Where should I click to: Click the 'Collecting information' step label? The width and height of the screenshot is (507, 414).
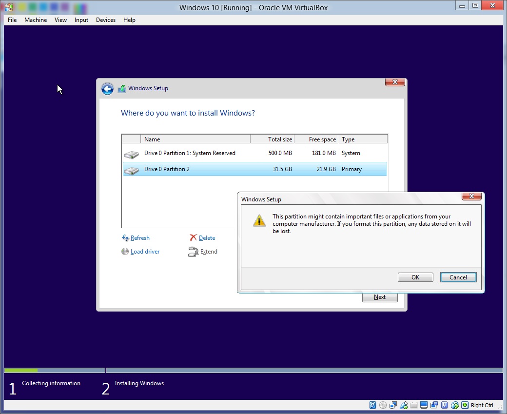coord(51,383)
